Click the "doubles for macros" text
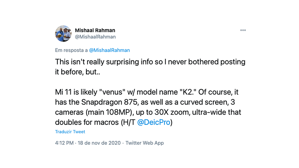Image resolution: width=299 pixels, height=168 pixels. 87,122
